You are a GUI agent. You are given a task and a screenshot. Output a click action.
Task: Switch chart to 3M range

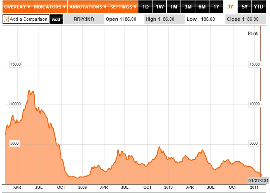point(188,7)
